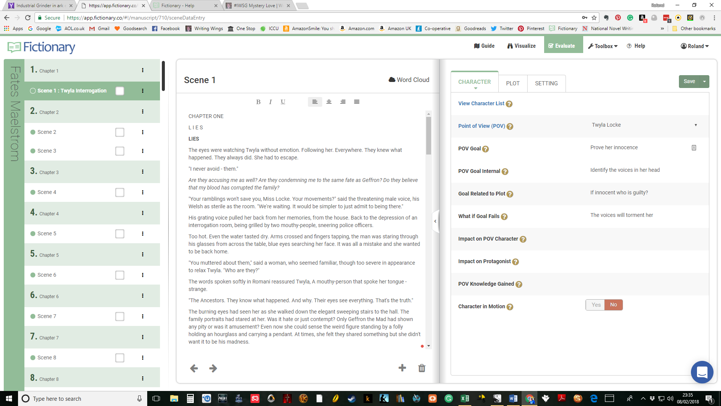
Task: Click the View Character List link
Action: point(481,103)
